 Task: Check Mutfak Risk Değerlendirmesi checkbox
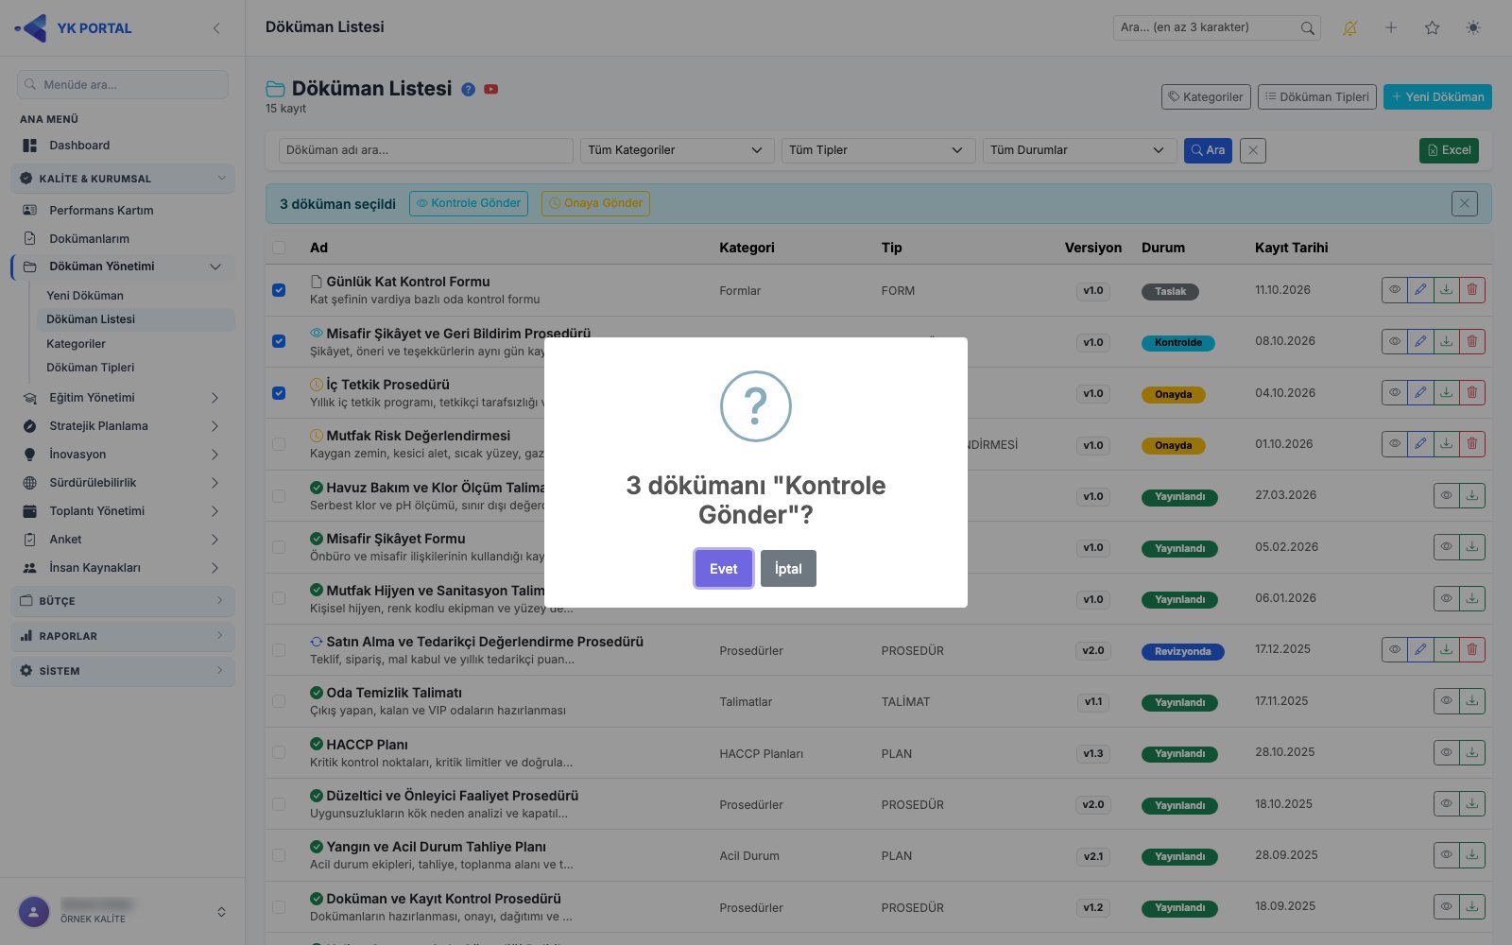point(279,444)
